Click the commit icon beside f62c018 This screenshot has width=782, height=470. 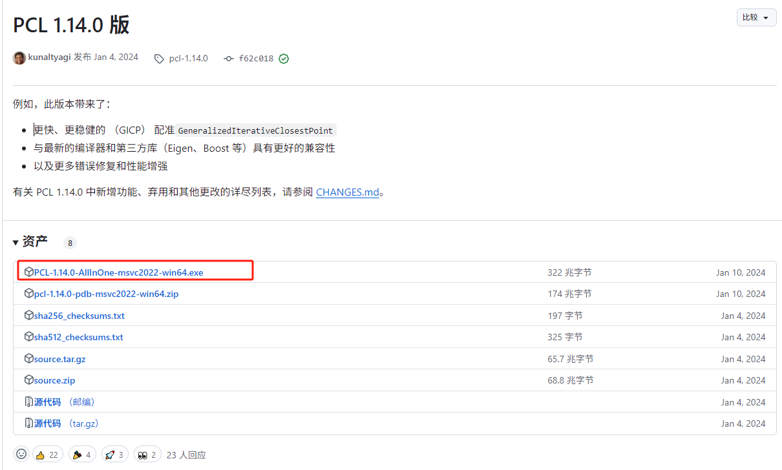tap(229, 58)
